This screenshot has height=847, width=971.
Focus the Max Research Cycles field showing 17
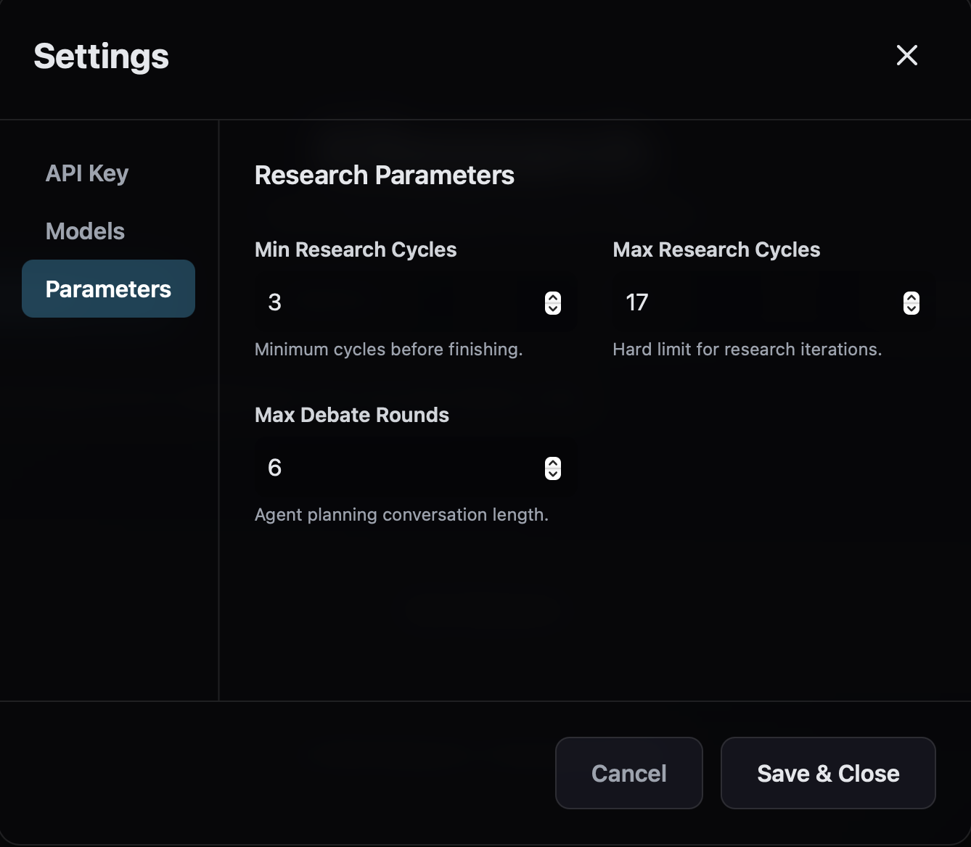coord(774,302)
